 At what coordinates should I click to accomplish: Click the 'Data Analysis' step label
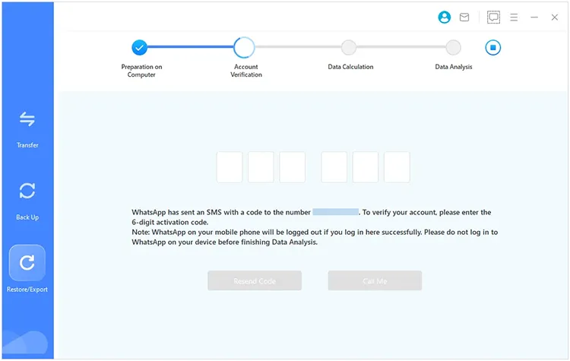[x=454, y=67]
